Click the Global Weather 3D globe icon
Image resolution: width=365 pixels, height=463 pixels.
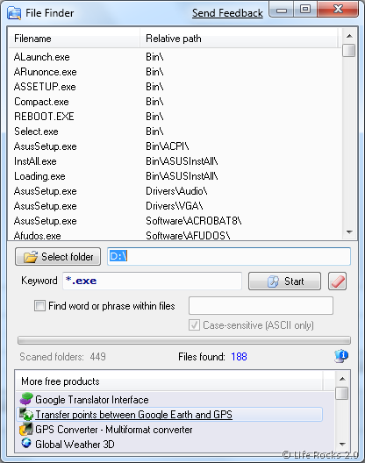(26, 443)
